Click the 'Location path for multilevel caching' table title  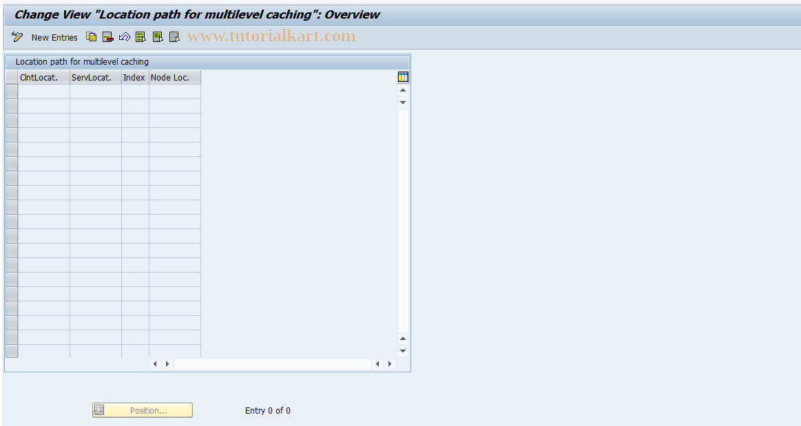coord(82,62)
